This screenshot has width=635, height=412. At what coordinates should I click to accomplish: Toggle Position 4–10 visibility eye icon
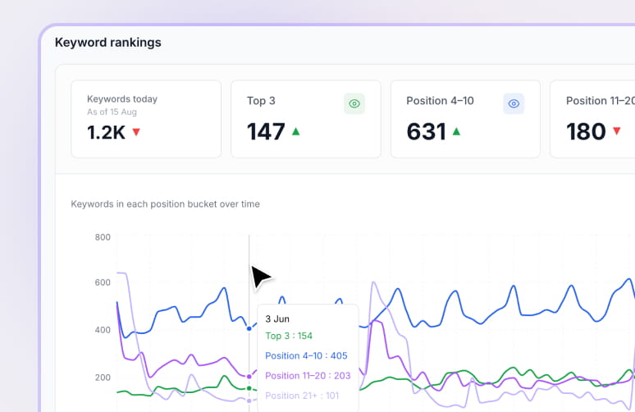pos(514,103)
